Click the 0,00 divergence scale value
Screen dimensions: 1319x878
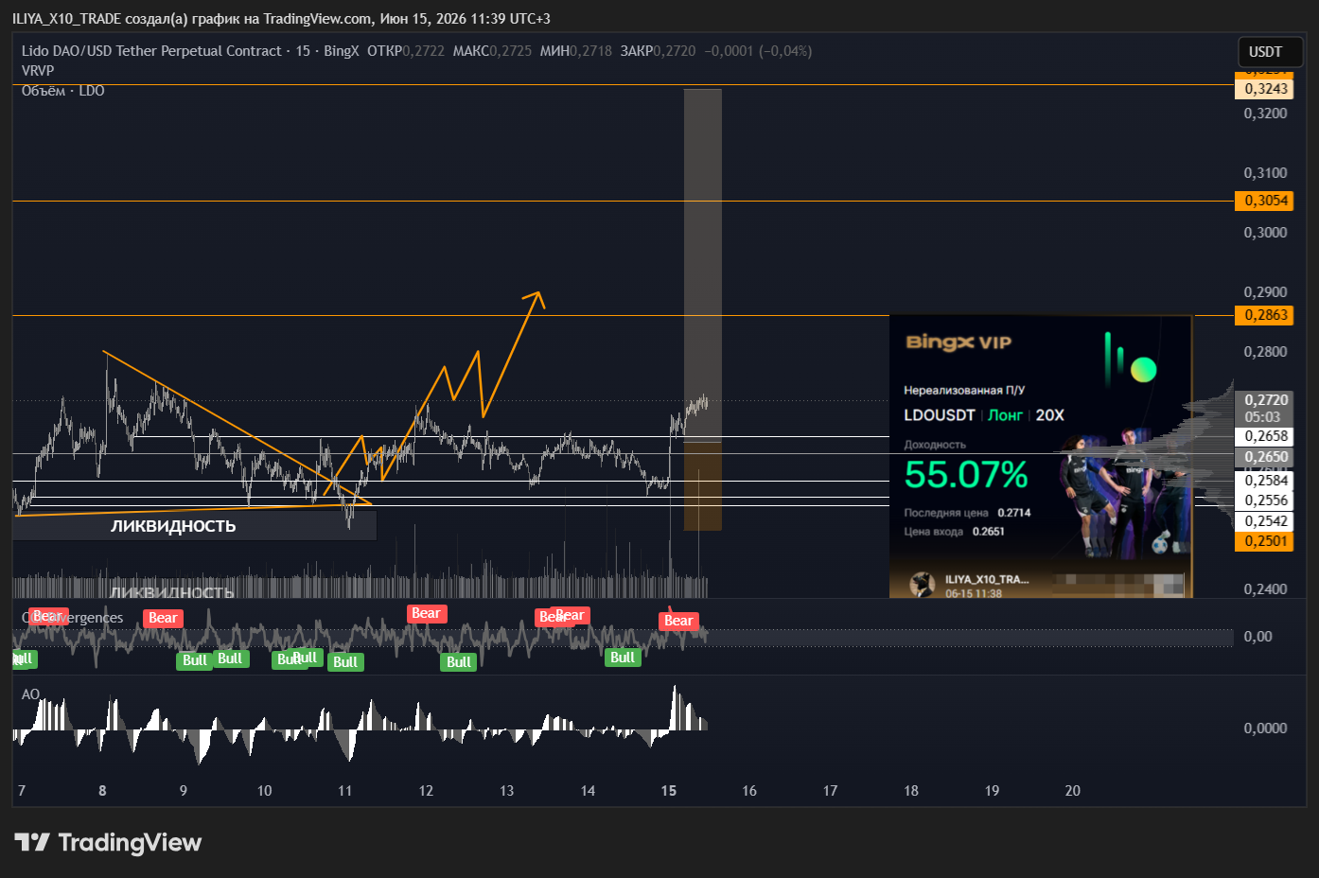click(x=1258, y=637)
